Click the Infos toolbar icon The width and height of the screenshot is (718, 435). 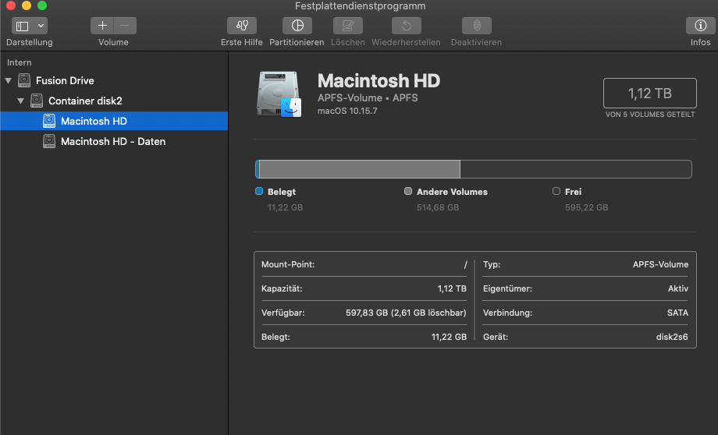[700, 26]
